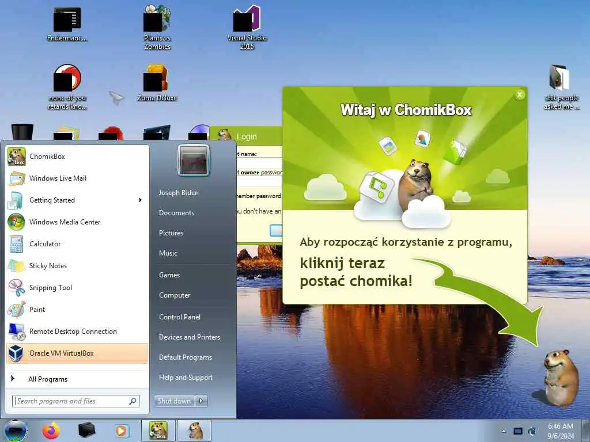Click the Shut down button
This screenshot has height=442, width=590.
174,401
